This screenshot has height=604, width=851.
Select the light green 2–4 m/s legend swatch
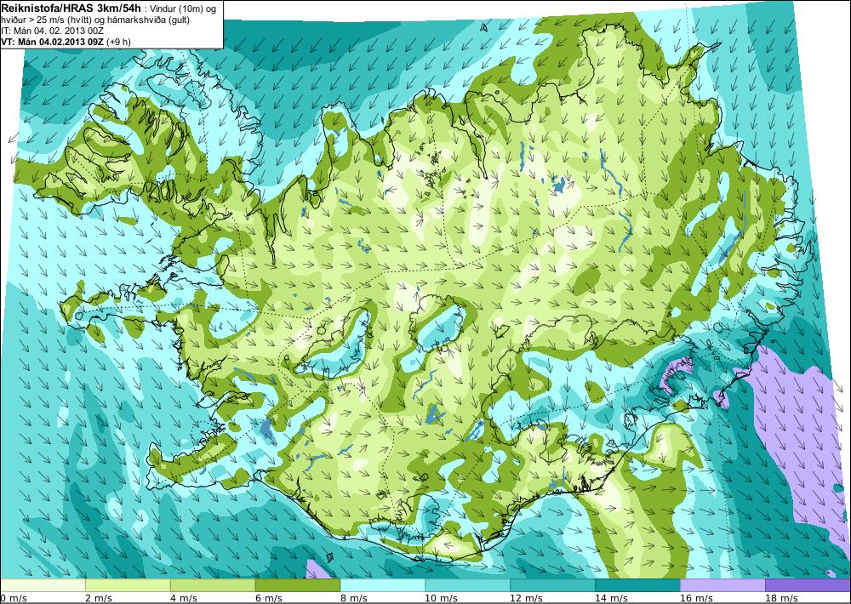point(129,585)
